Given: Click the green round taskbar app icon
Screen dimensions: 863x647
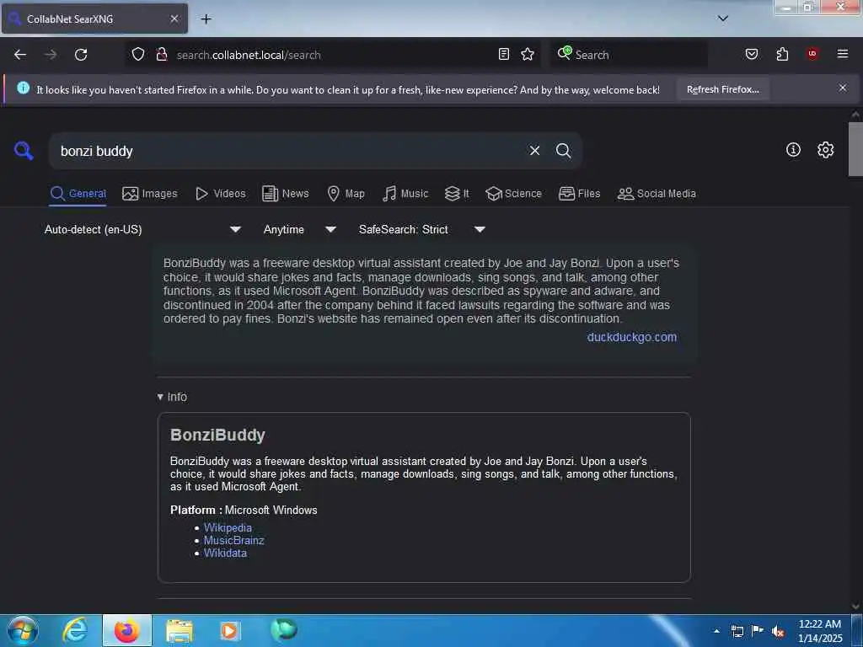Looking at the screenshot, I should point(284,630).
